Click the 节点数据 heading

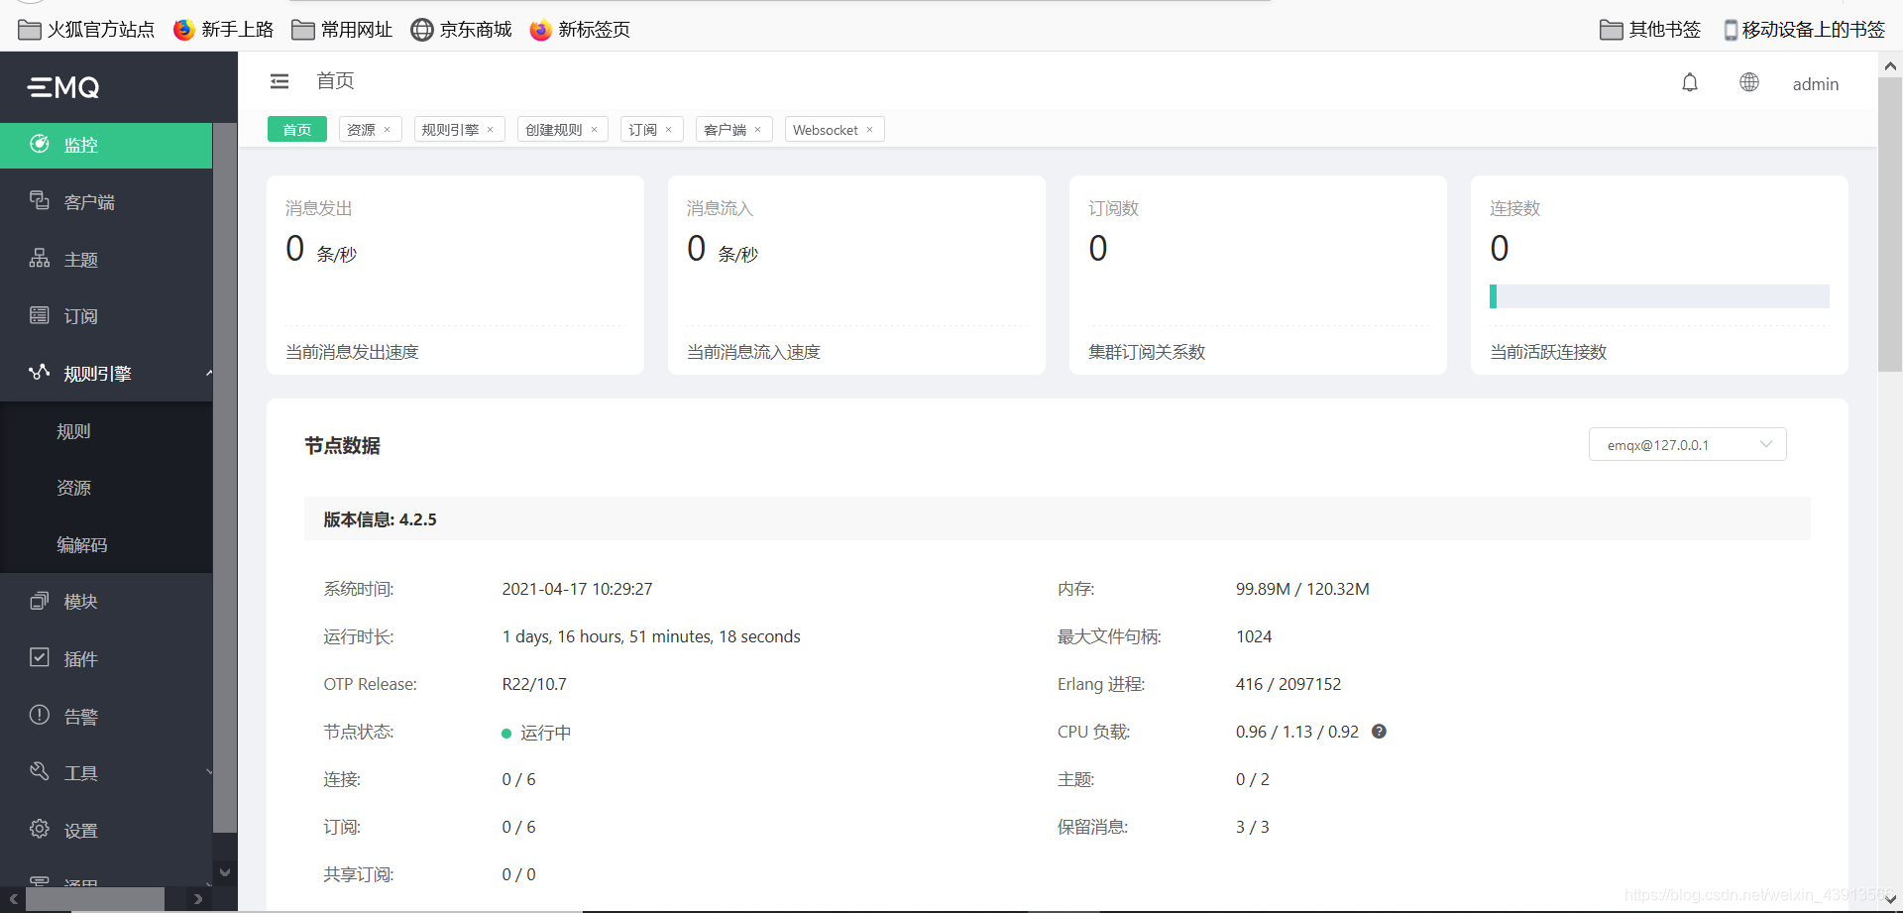342,446
